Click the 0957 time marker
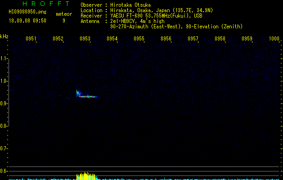This screenshot has height=180, width=283. tap(193, 39)
